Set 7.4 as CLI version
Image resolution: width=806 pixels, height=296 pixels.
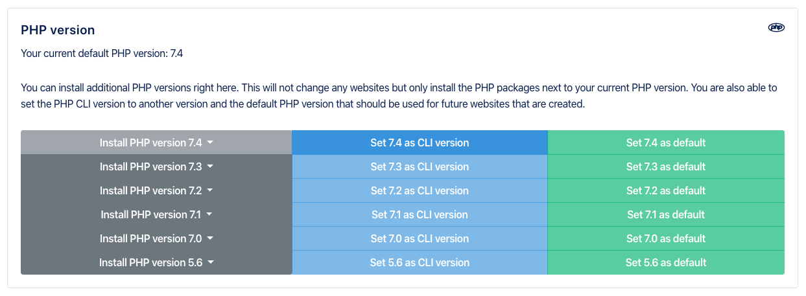coord(420,142)
